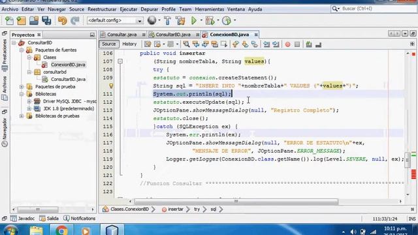Click the Find Next Occurrence icon

pos(205,44)
